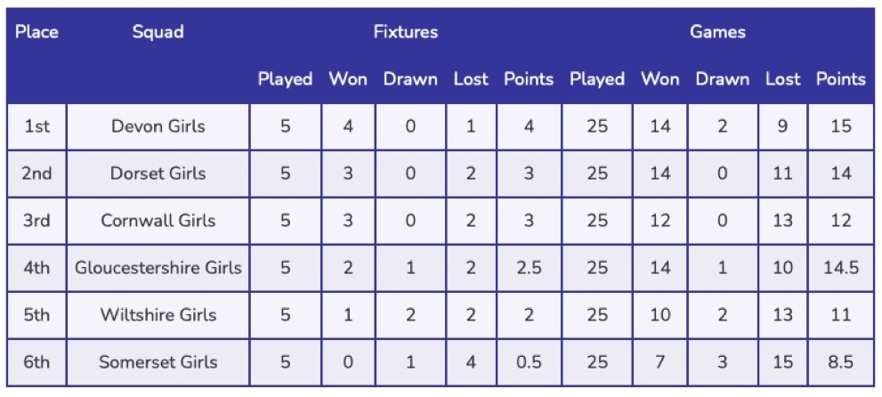Image resolution: width=882 pixels, height=397 pixels.
Task: Choose the Wiltshire Girls squad cell
Action: pyautogui.click(x=158, y=315)
